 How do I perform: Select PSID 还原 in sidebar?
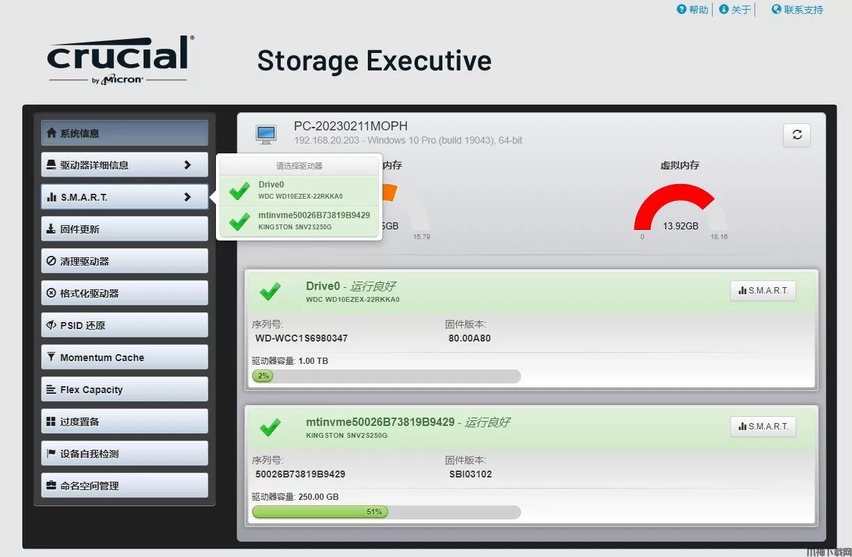tap(125, 325)
